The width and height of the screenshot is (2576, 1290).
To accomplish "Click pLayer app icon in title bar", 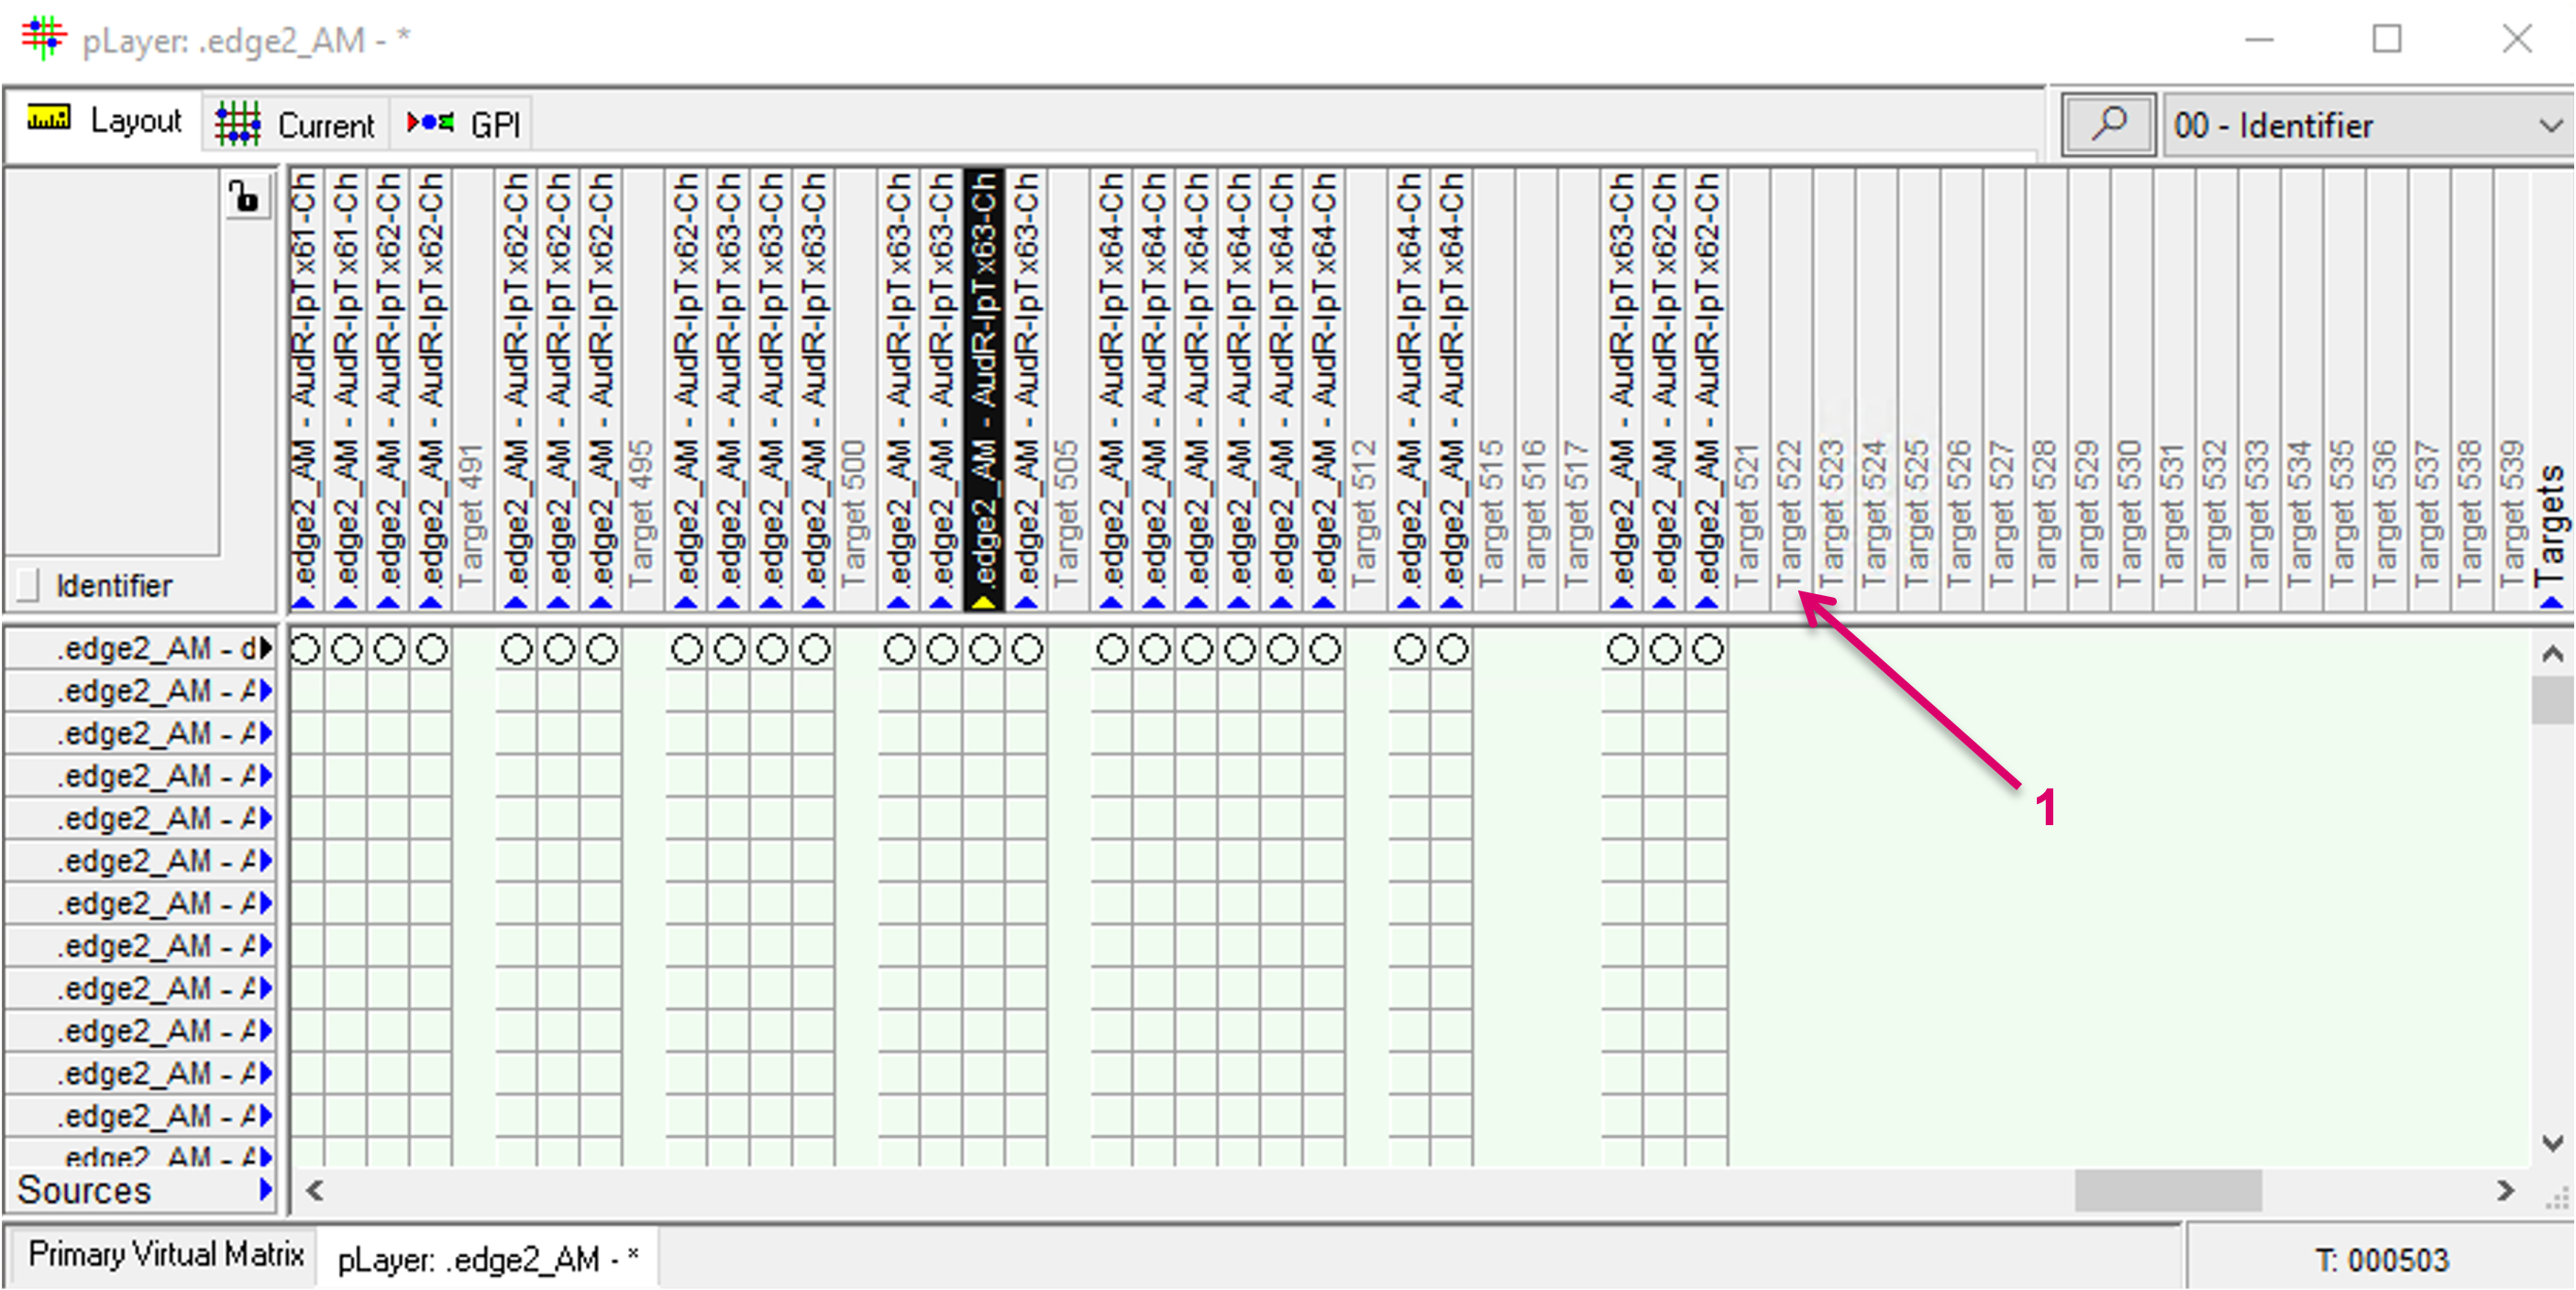I will click(43, 38).
